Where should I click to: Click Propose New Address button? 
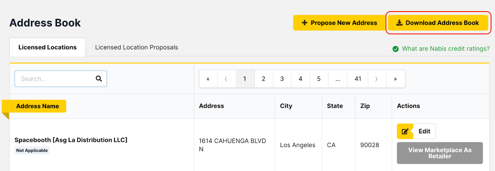coord(339,23)
